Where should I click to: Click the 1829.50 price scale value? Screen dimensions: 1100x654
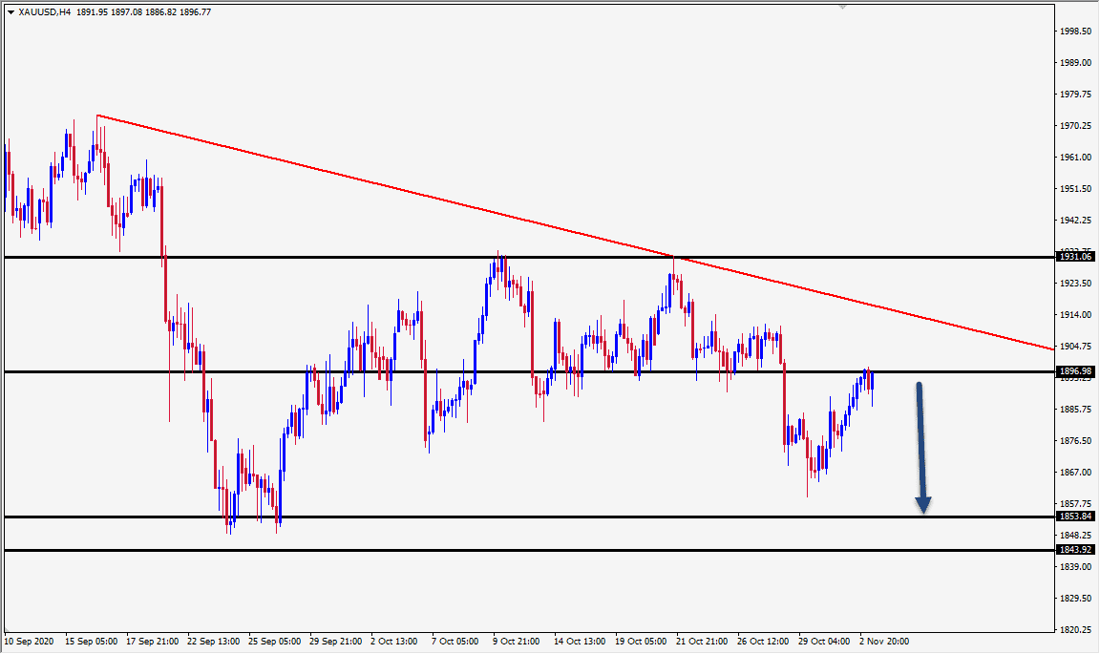coord(1076,599)
